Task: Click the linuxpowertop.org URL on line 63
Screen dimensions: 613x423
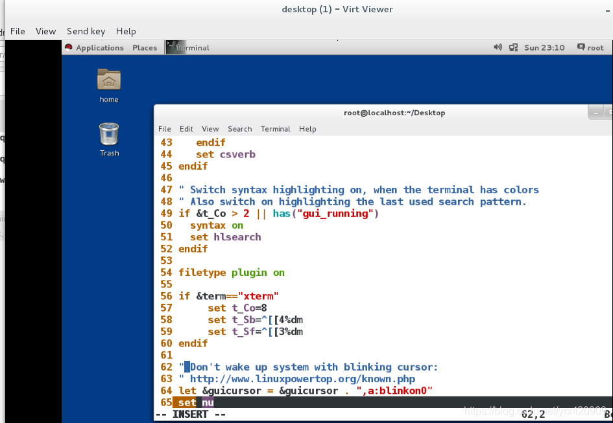Action: (302, 379)
